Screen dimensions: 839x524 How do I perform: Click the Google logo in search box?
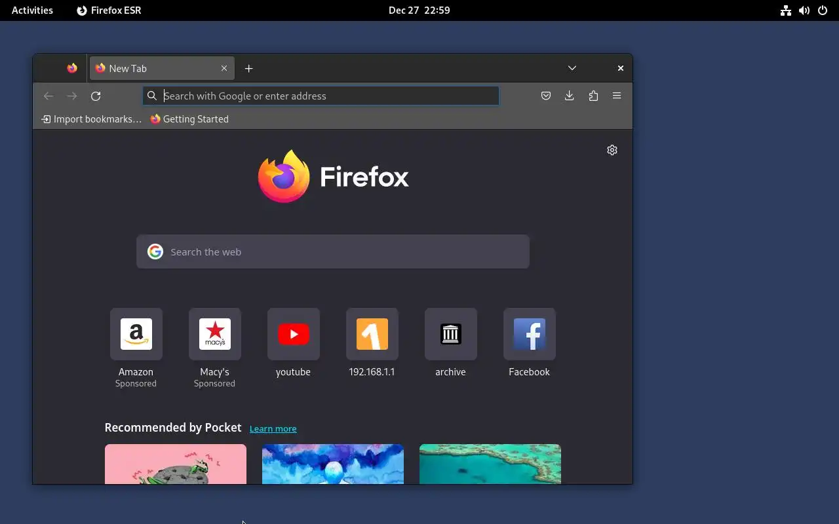pyautogui.click(x=155, y=252)
